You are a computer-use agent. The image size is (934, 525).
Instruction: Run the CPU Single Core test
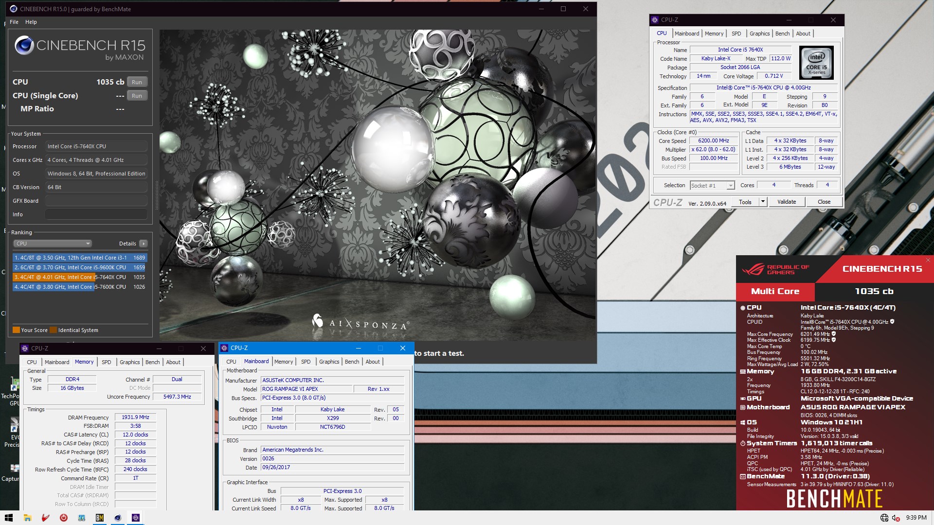[x=137, y=96]
